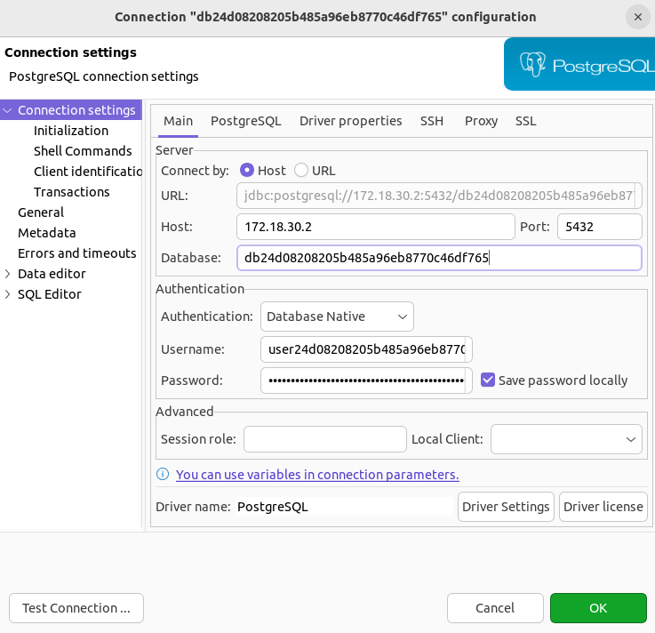Viewport: 655px width, 633px height.
Task: Click into the Session role field
Action: (324, 439)
